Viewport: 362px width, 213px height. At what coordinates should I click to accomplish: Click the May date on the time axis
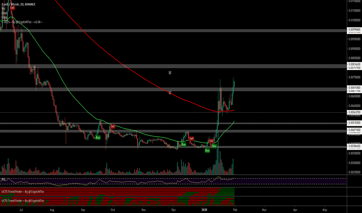point(325,210)
